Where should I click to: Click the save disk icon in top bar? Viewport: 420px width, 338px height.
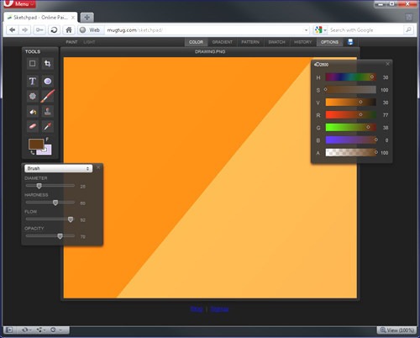click(350, 42)
